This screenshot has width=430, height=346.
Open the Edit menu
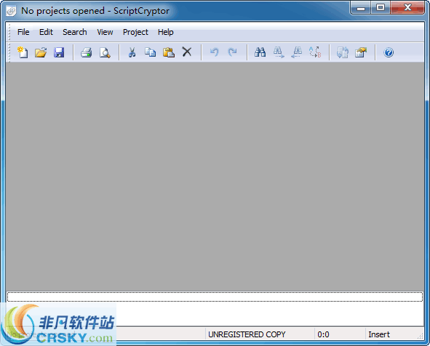click(46, 32)
